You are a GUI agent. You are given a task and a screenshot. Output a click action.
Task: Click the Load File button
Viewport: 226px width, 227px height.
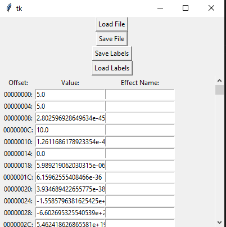112,24
